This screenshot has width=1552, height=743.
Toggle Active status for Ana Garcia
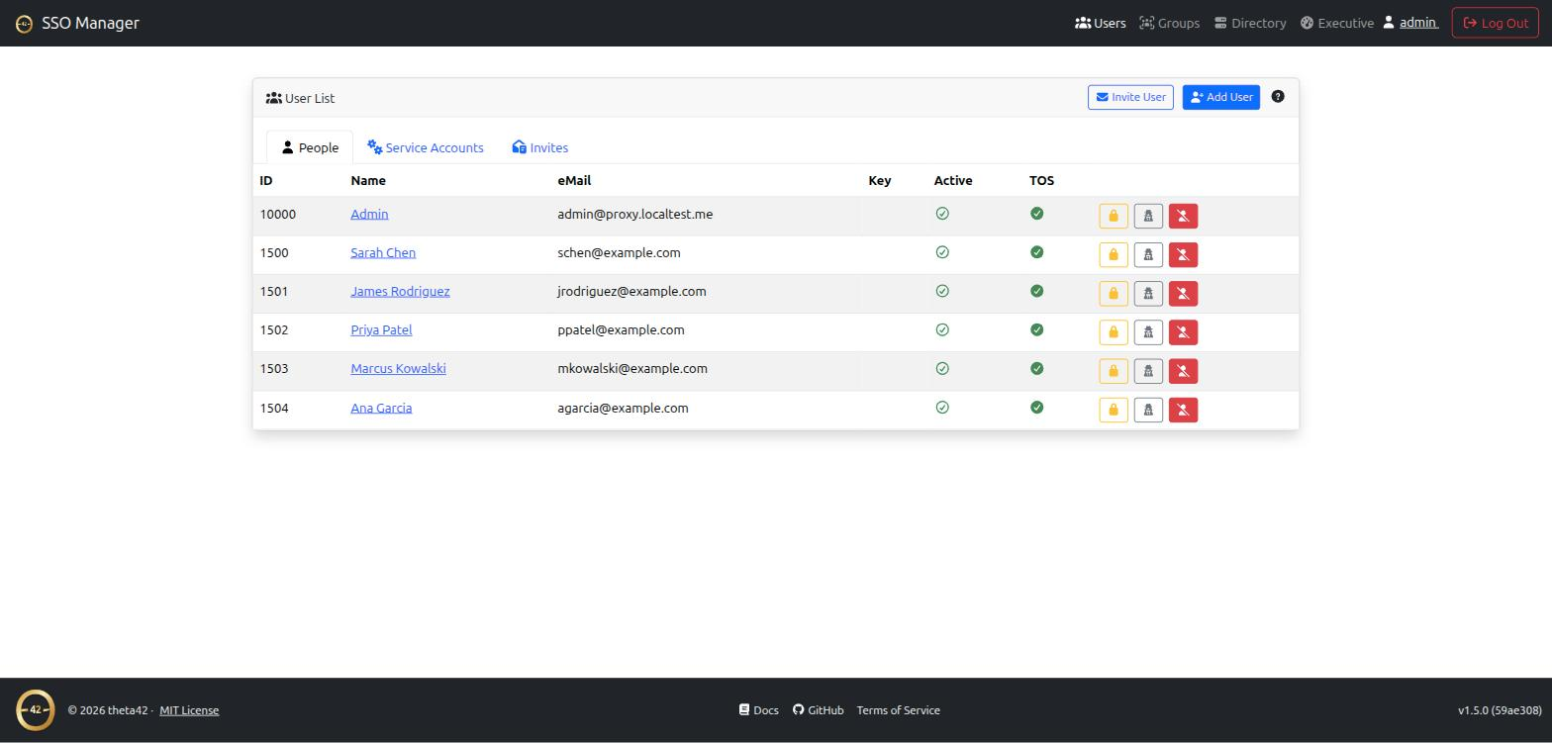(x=942, y=408)
